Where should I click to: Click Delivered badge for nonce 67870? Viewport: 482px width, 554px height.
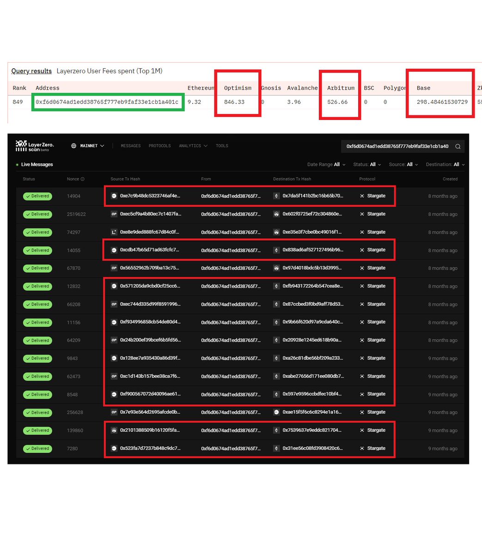37,268
